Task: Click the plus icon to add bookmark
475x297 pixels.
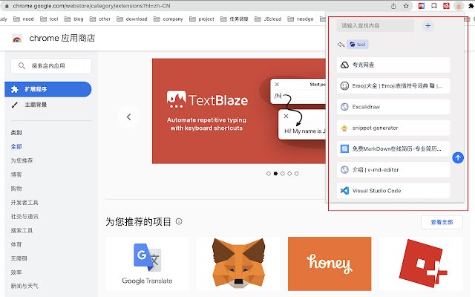Action: [x=427, y=26]
